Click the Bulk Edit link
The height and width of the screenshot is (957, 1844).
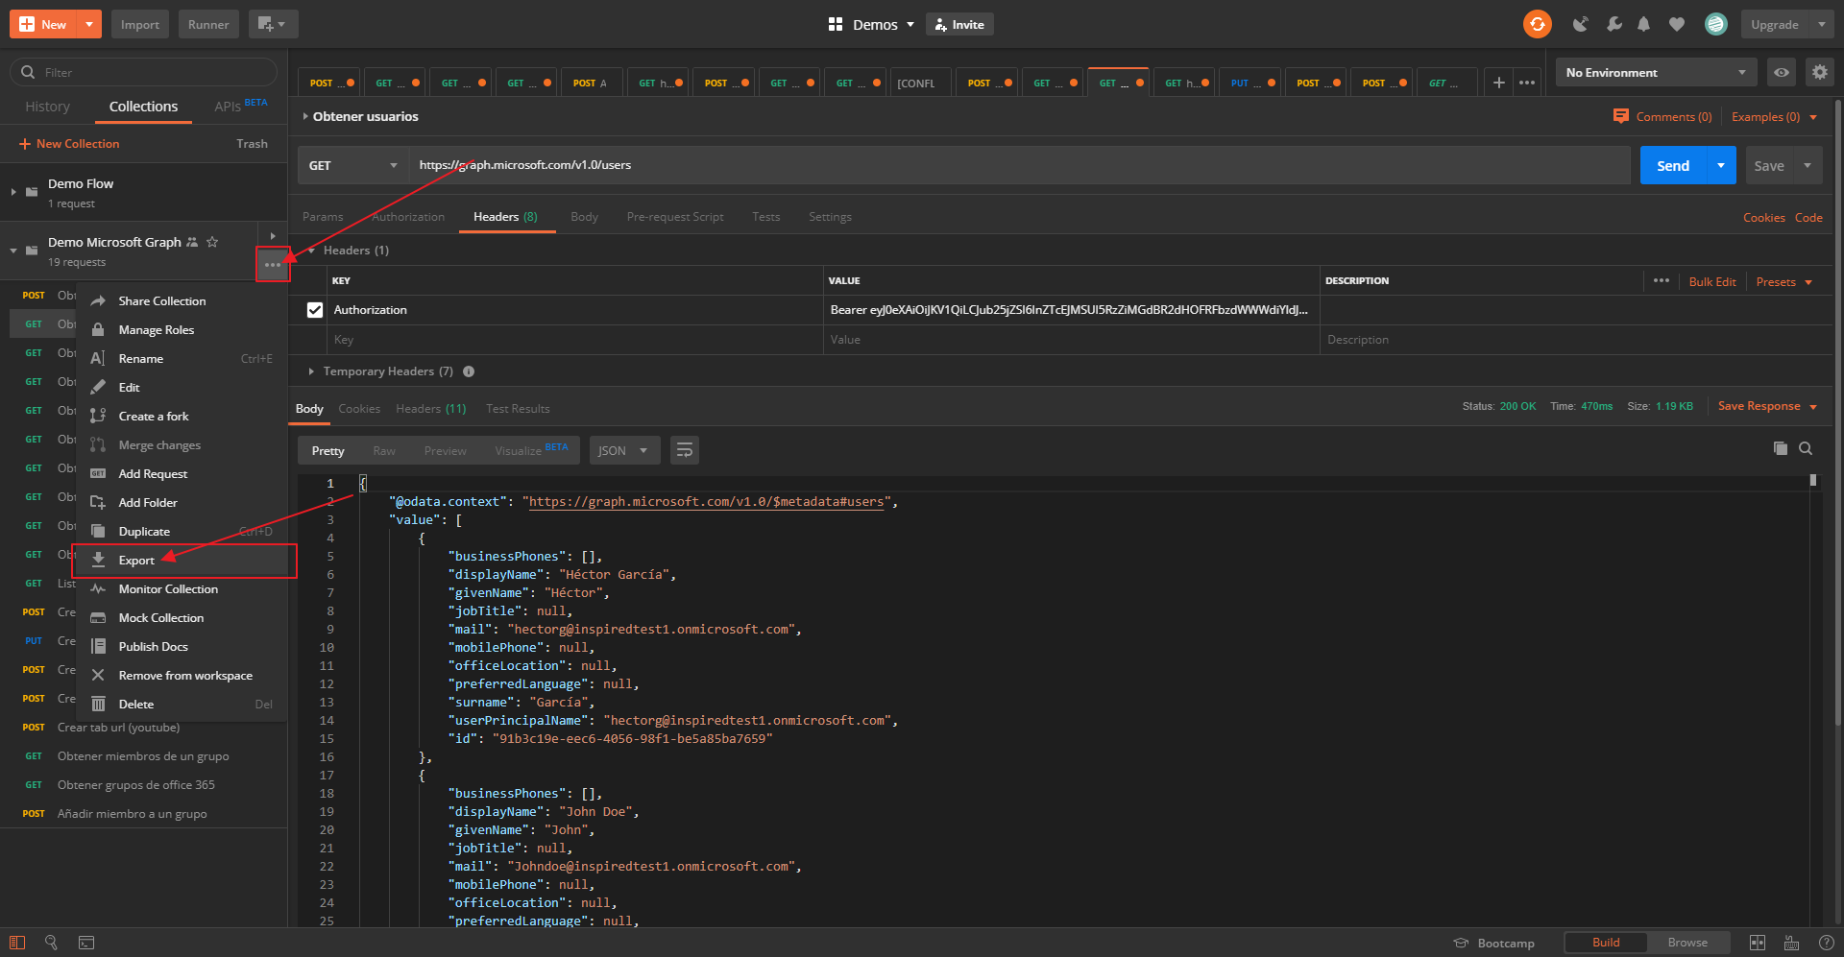tap(1711, 281)
